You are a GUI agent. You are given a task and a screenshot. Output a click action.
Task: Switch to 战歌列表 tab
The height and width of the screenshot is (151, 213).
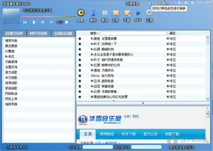(14, 34)
